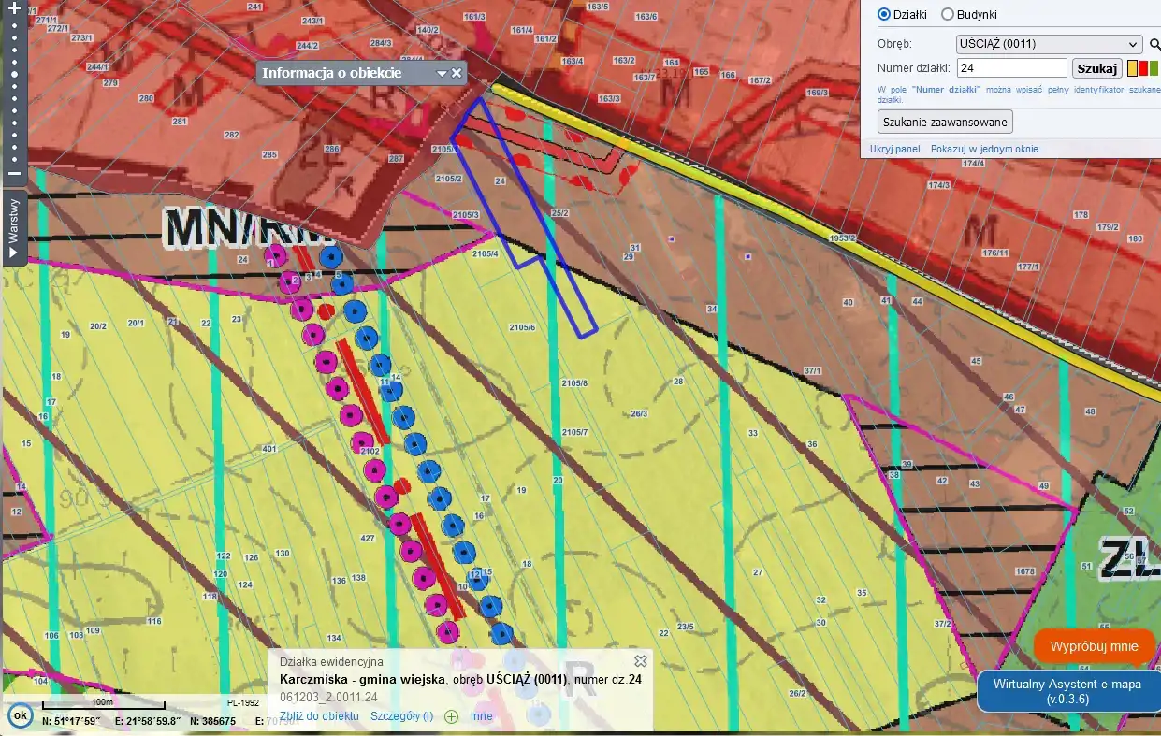Open the Obręb dropdown list
This screenshot has width=1161, height=736.
pyautogui.click(x=1048, y=44)
